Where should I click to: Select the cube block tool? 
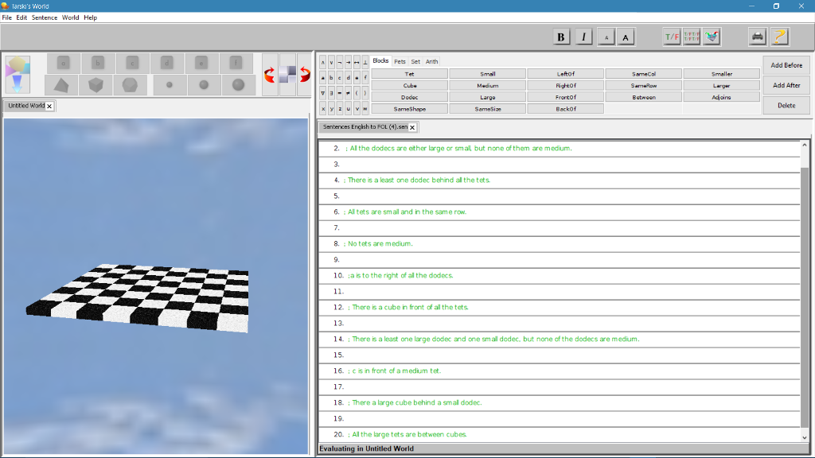[96, 85]
